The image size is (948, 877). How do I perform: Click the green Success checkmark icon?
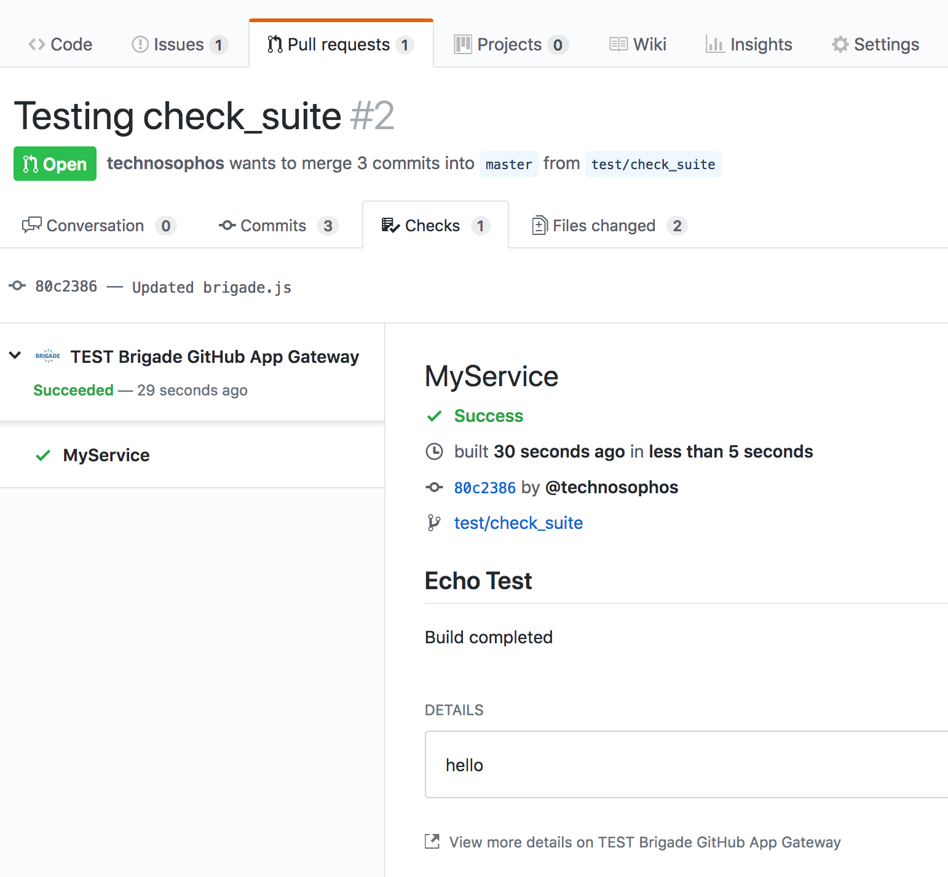(434, 416)
